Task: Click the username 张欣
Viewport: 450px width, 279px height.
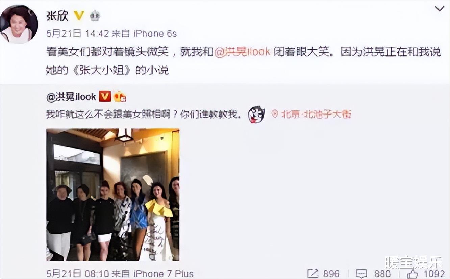Action: 57,15
